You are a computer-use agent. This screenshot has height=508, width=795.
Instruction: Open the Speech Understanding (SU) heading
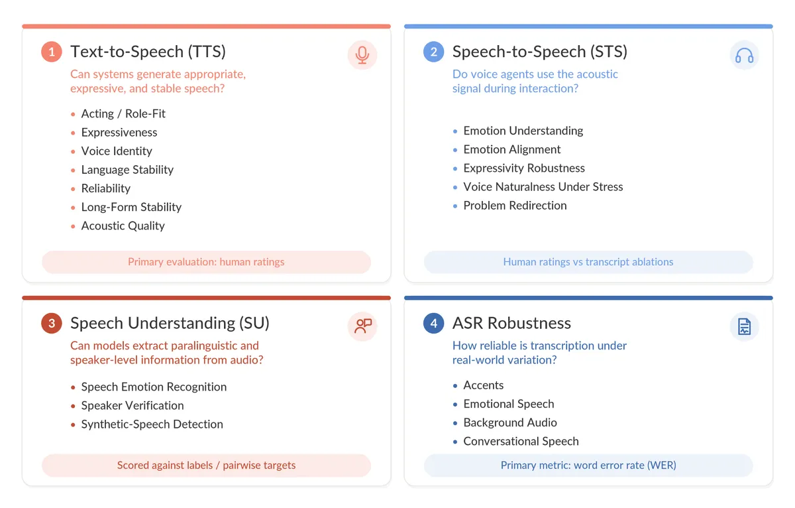pos(170,323)
